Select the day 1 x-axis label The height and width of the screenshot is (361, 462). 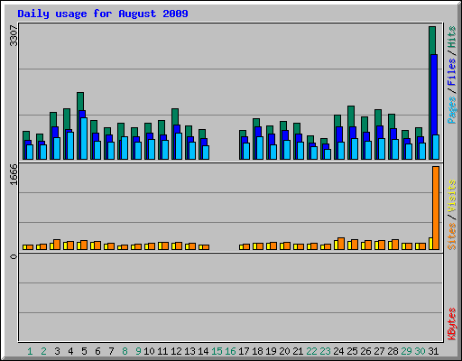30,351
